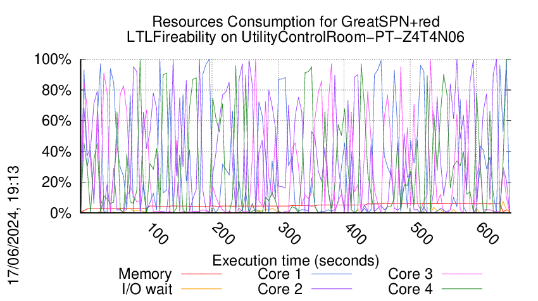Click the 200 x-axis tick label

[223, 234]
